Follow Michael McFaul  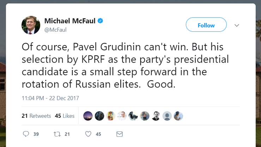point(206,25)
